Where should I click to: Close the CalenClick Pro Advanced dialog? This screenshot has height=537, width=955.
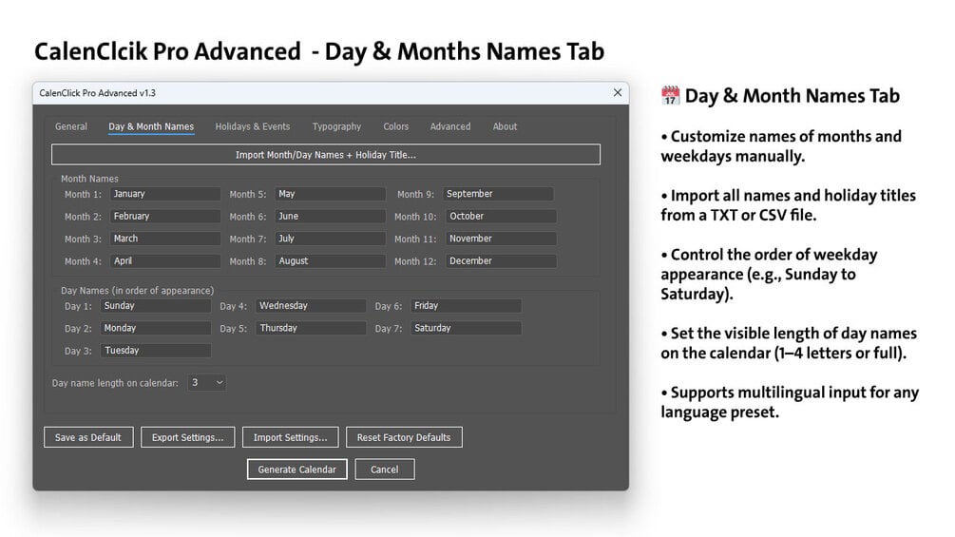(x=618, y=92)
